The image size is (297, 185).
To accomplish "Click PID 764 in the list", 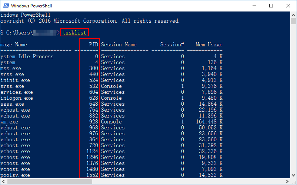I will (x=94, y=110).
